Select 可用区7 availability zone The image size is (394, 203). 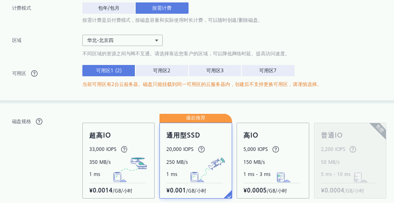pos(268,71)
